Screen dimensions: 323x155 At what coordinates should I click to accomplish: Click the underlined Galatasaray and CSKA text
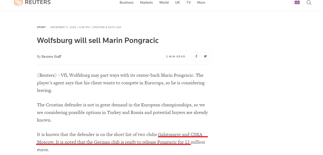180,134
